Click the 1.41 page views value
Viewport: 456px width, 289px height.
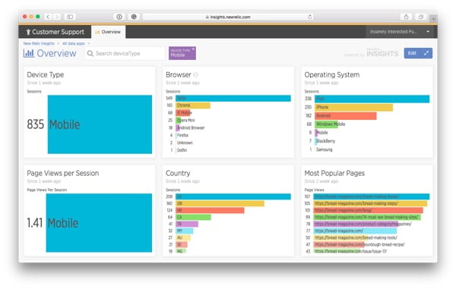35,223
